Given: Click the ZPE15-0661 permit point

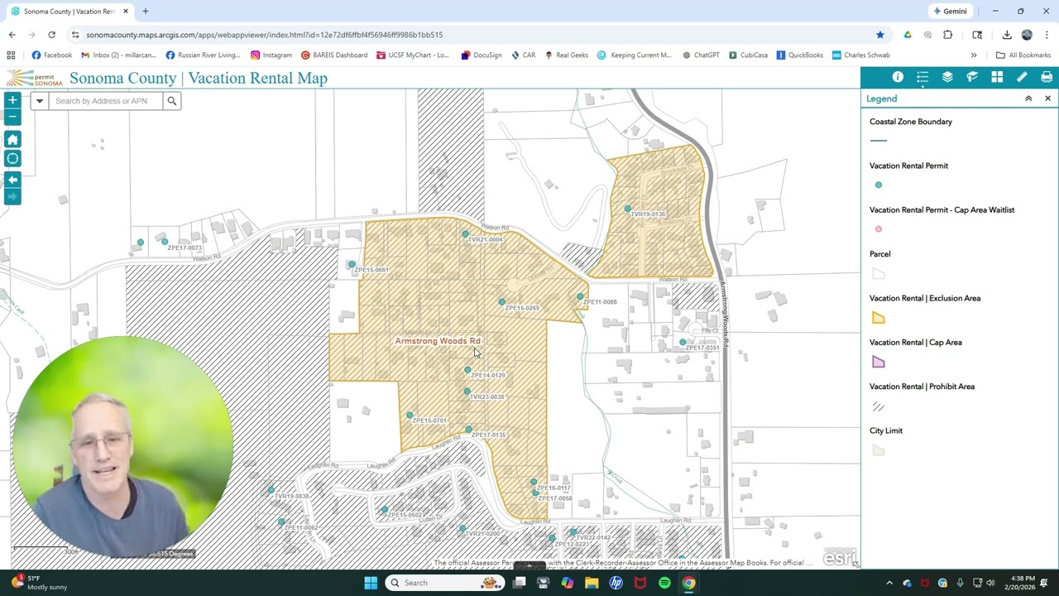Looking at the screenshot, I should pos(352,265).
